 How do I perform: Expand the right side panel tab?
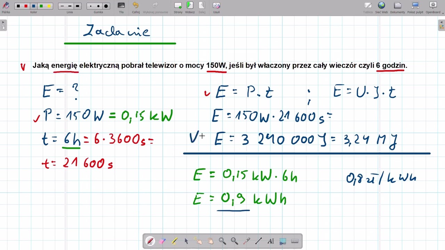click(x=442, y=25)
